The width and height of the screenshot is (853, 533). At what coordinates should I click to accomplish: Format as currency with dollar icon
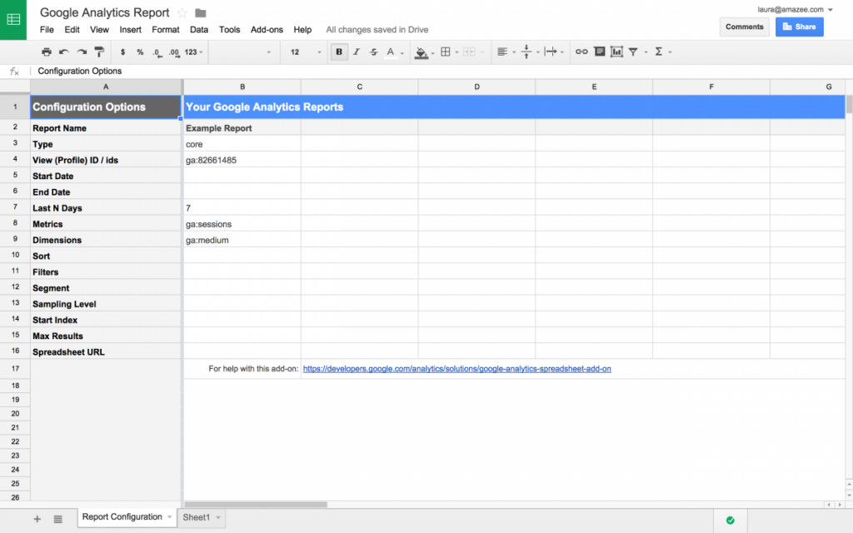(x=123, y=52)
